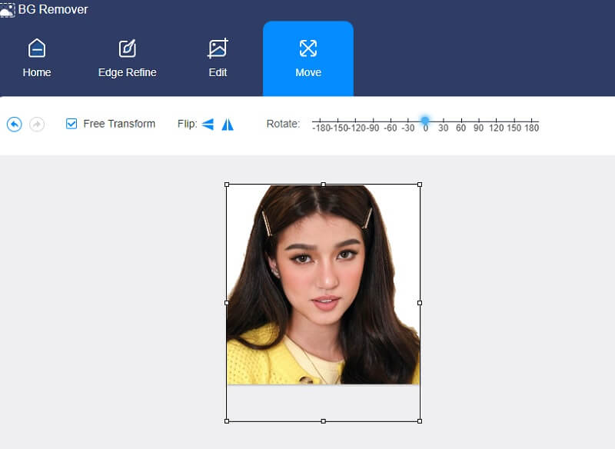Switch to the Edit tab

coord(218,58)
